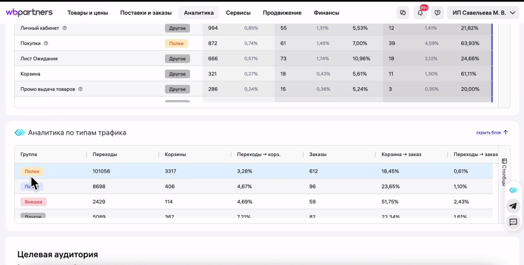Open the floating chat message button

[513, 222]
